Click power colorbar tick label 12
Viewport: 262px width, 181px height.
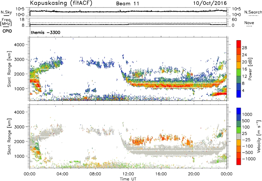[x=244, y=76]
